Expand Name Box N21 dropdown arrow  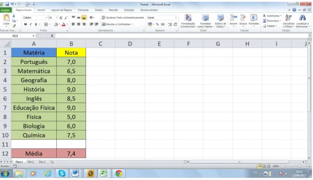34,36
